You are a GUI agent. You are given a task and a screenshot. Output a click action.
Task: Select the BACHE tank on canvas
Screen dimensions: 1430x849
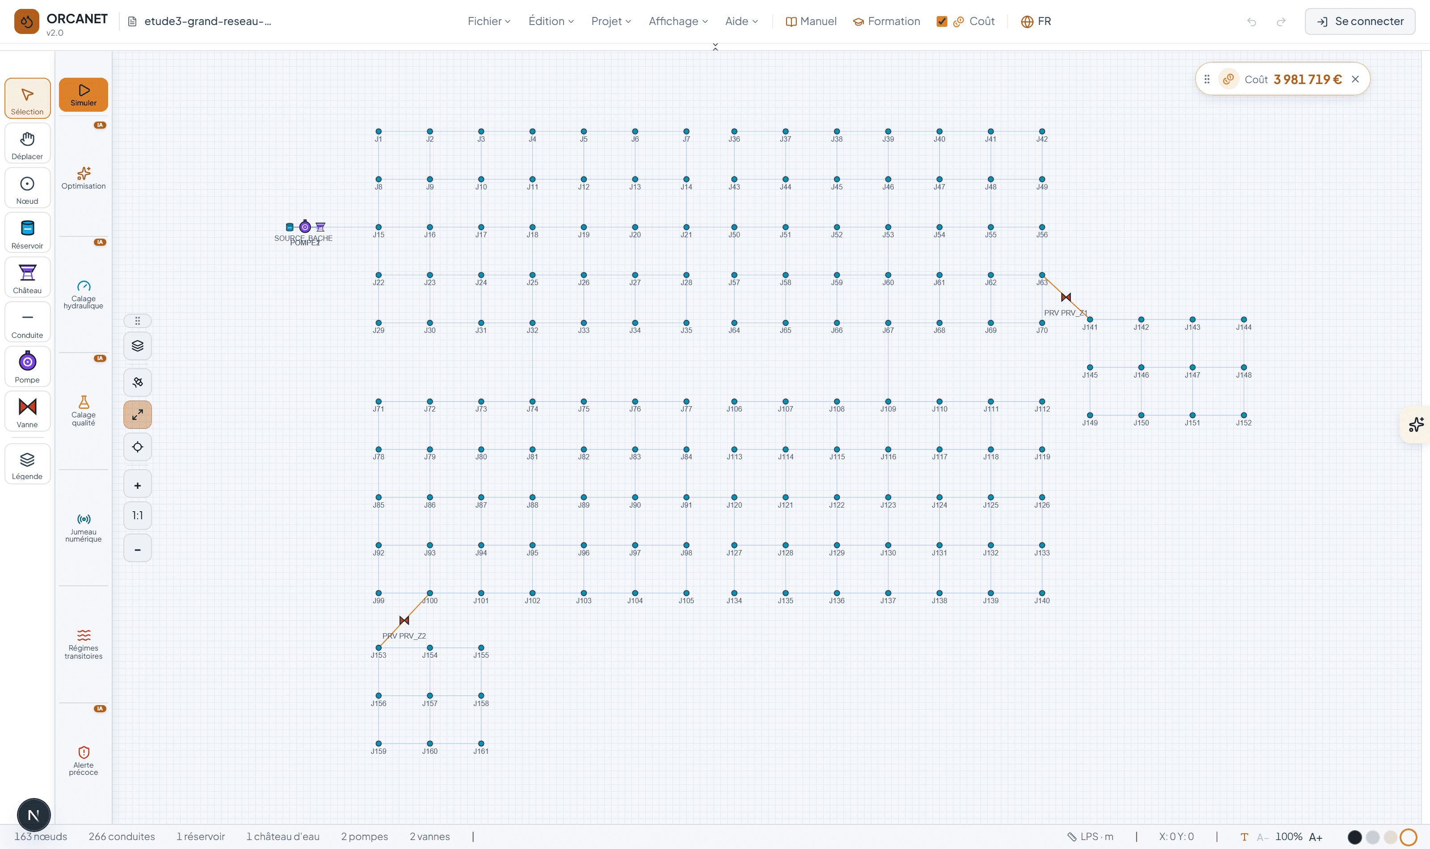(320, 227)
